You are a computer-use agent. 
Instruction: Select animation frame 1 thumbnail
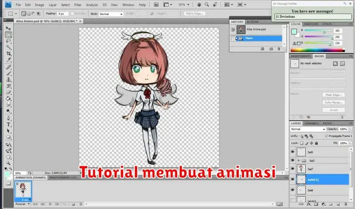[23, 190]
